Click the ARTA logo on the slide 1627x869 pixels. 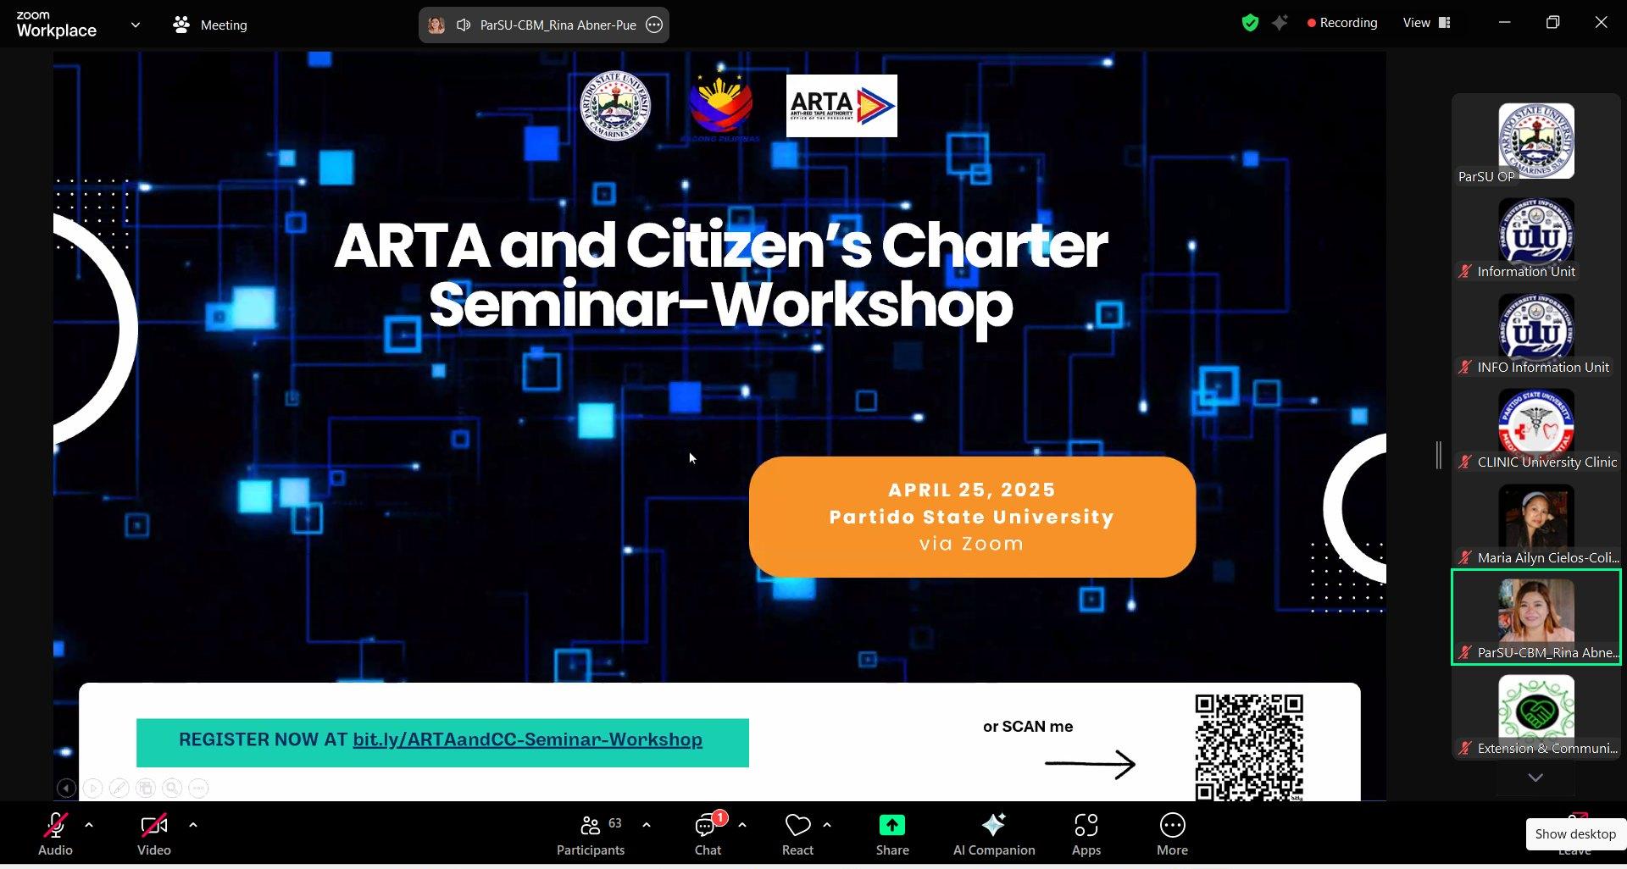841,106
